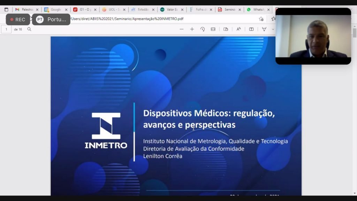Close the Folha de S.Paulo tab
Screen dimensions: 357x201
click(211, 10)
